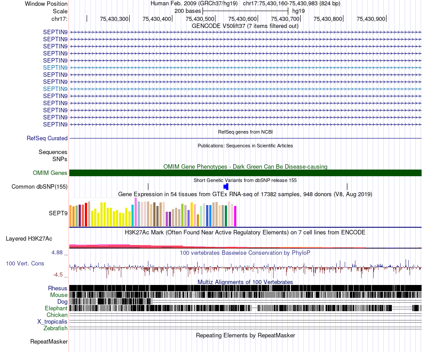
Task: Open the Multiz Alignments of 100 Vertebrates title
Action: pyautogui.click(x=245, y=282)
